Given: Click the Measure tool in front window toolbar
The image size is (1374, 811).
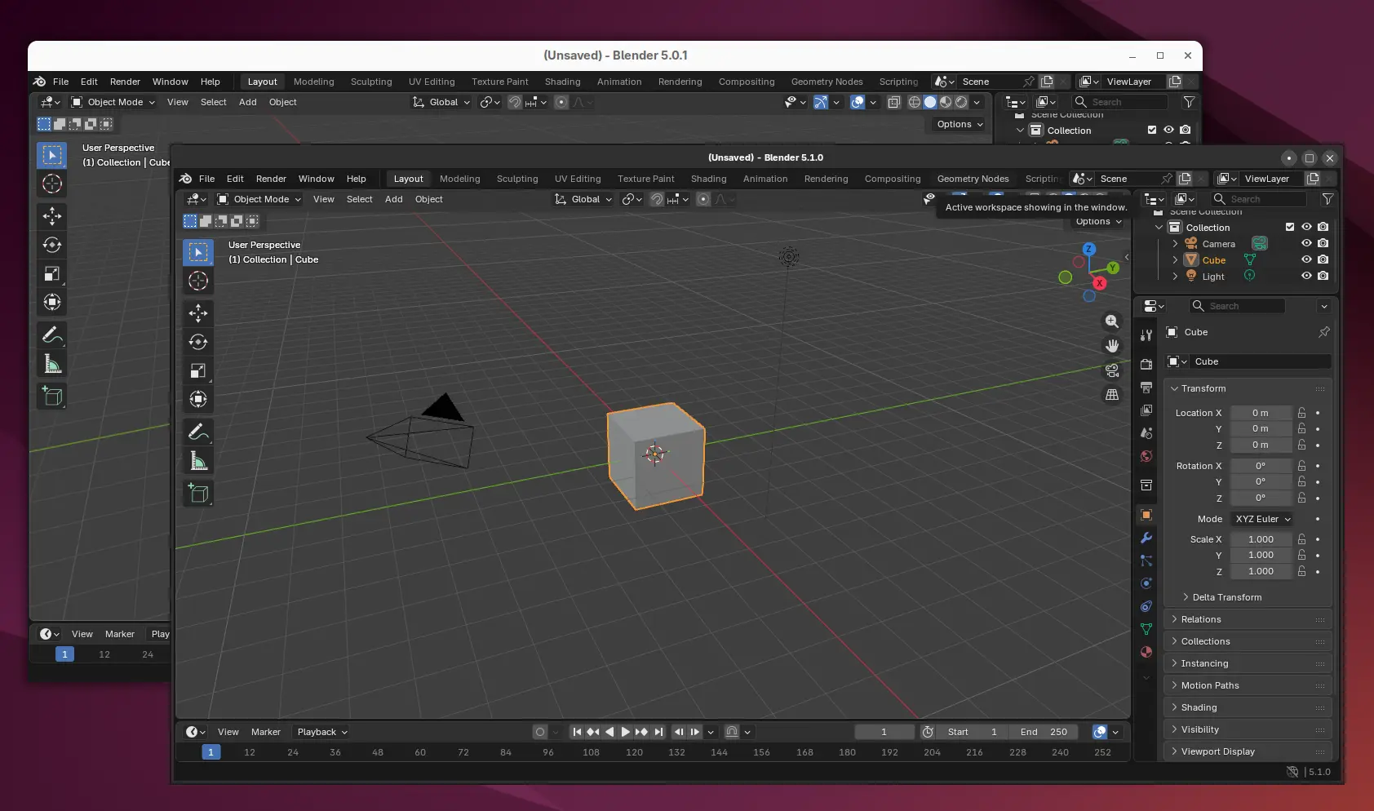Looking at the screenshot, I should tap(198, 461).
